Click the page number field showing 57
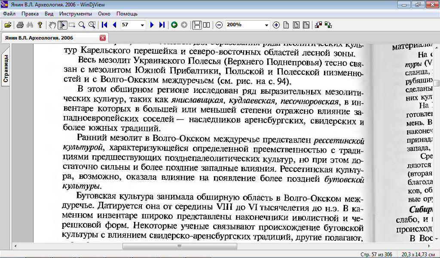Image resolution: width=440 pixels, height=258 pixels. pyautogui.click(x=130, y=25)
